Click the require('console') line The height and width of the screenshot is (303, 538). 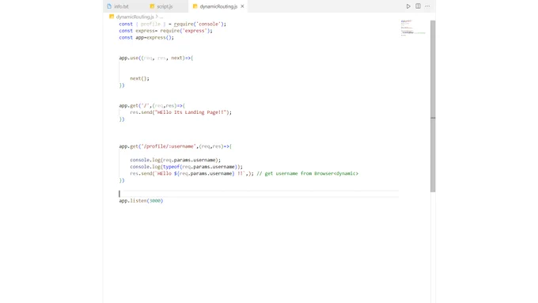[x=172, y=24]
